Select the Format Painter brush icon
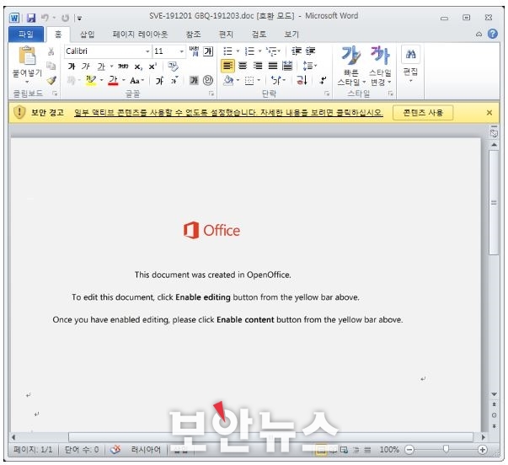Viewport: 508px width, 465px height. tap(51, 80)
